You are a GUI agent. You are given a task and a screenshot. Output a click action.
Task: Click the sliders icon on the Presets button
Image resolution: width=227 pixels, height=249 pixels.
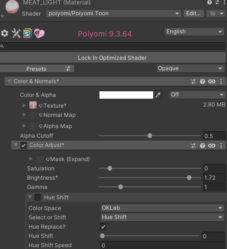pos(68,69)
